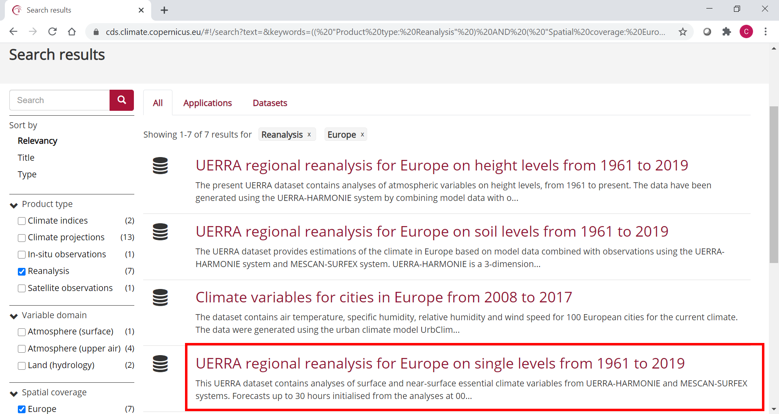Click dataset icon for UERRA soil levels
Image resolution: width=779 pixels, height=414 pixels.
point(160,232)
